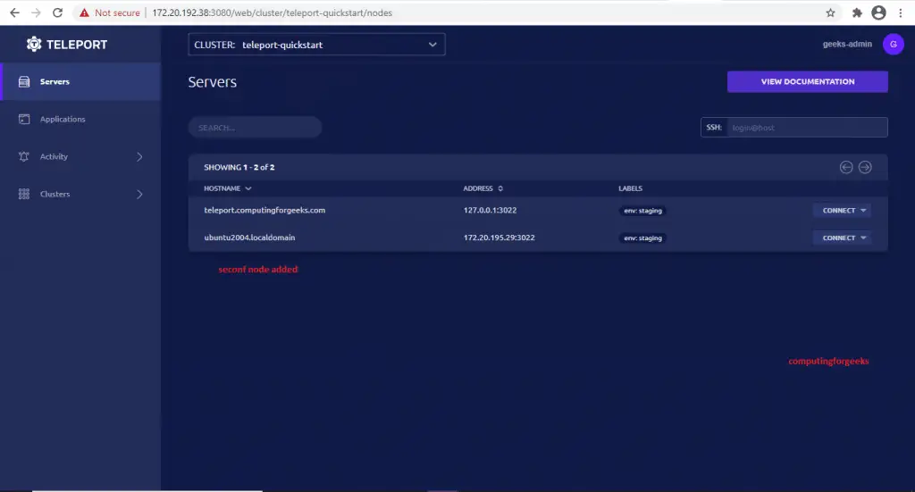Focus the Search servers field

255,127
